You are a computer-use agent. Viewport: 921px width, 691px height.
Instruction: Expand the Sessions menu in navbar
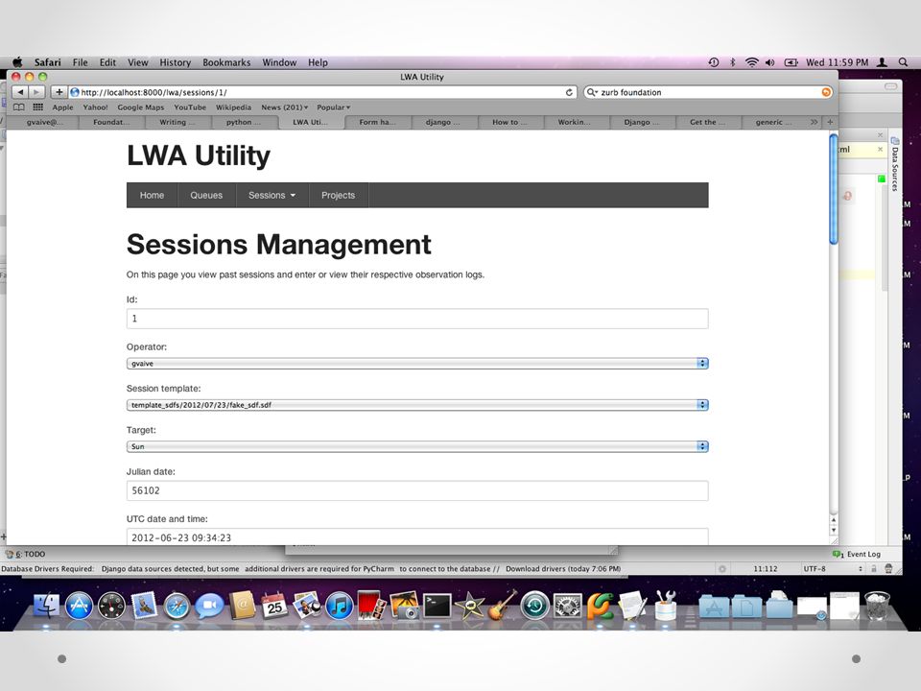tap(272, 195)
